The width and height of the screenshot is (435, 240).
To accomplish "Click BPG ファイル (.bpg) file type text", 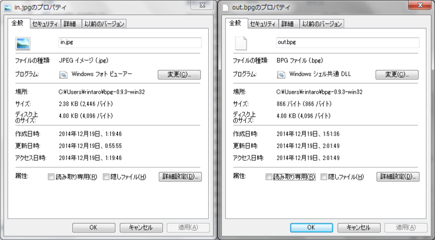I will point(300,60).
